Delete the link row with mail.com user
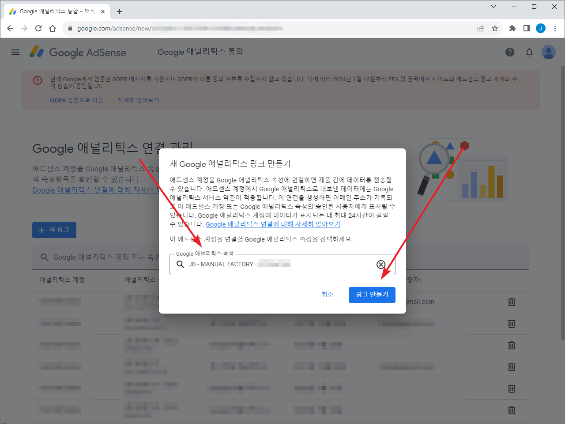565x424 pixels. point(512,302)
